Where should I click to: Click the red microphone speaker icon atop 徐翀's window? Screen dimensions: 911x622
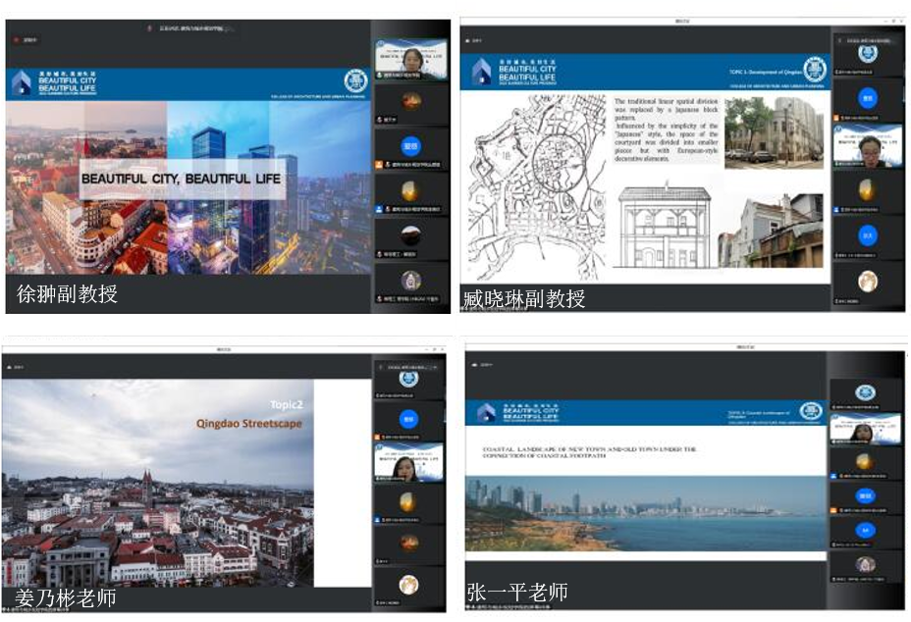click(x=149, y=29)
